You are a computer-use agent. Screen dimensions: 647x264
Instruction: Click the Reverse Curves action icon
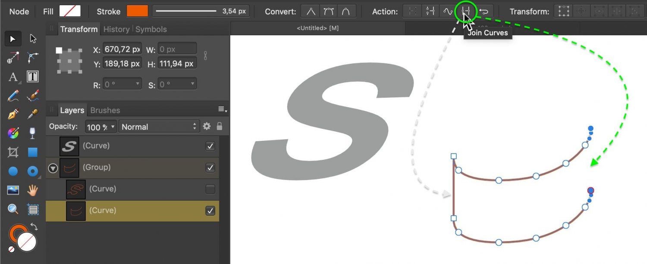click(x=484, y=12)
